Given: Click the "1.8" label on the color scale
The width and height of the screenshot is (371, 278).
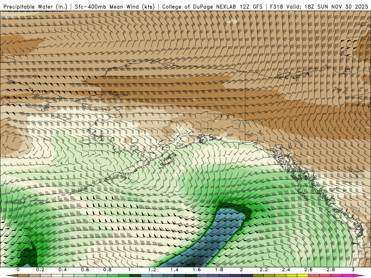Looking at the screenshot, I should coord(219,270).
